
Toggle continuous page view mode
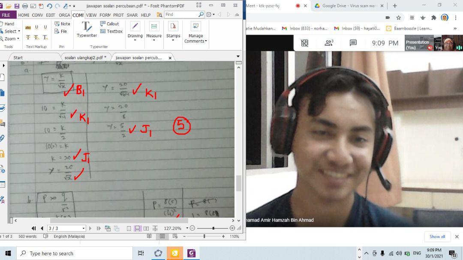tap(137, 228)
